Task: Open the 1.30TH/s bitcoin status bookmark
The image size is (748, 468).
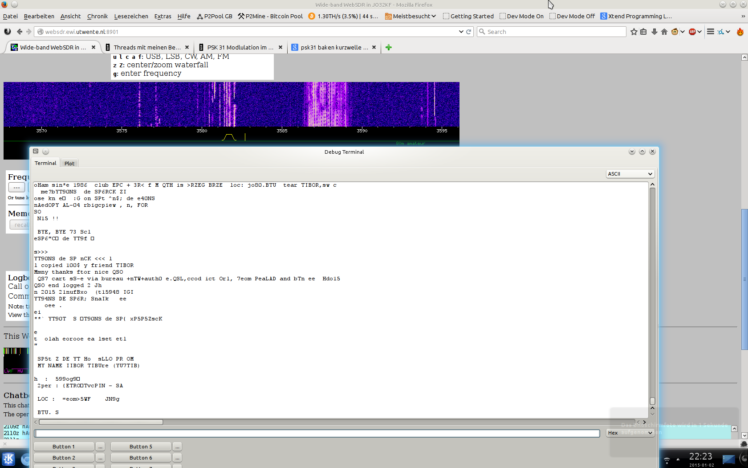Action: point(343,16)
